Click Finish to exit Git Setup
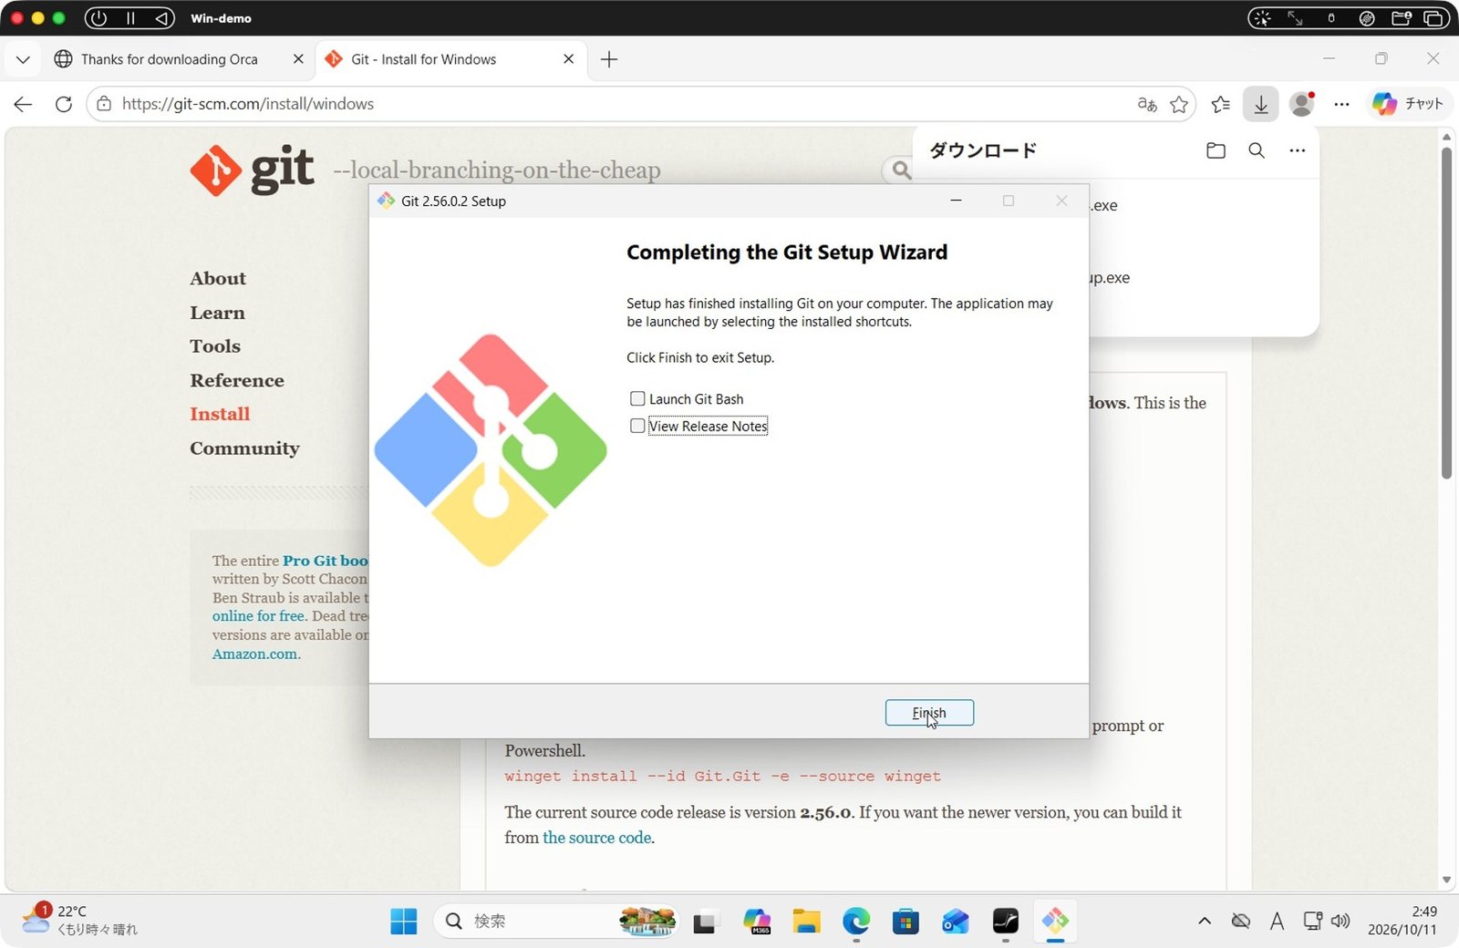The height and width of the screenshot is (948, 1459). tap(929, 713)
